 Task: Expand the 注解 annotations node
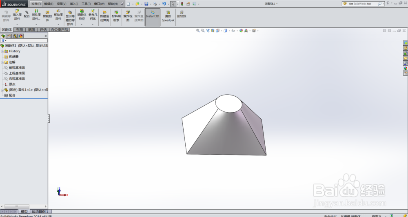(2, 62)
